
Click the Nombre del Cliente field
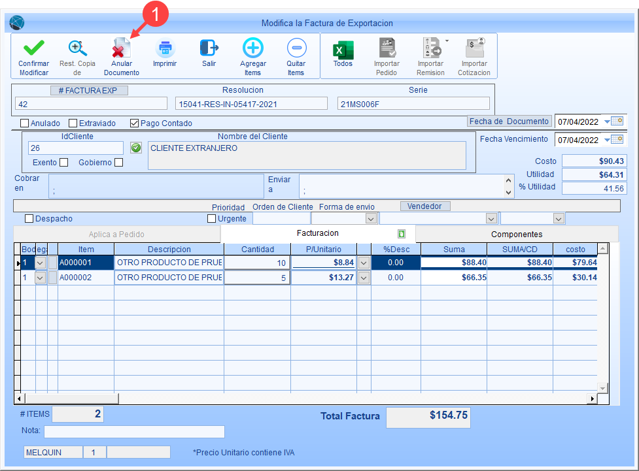[307, 155]
